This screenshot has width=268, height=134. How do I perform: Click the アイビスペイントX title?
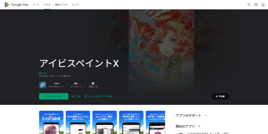point(79,63)
